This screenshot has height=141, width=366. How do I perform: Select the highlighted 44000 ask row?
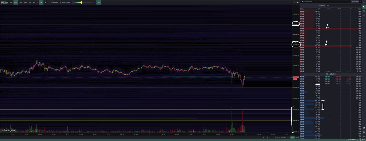click(331, 46)
